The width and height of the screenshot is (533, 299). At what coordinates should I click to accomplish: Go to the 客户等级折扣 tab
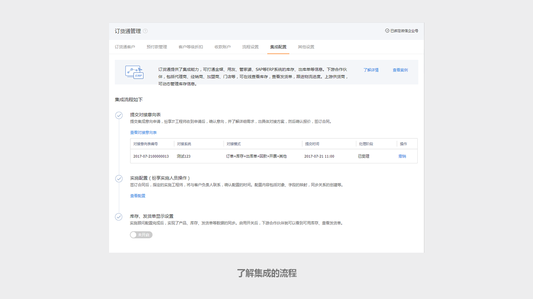[x=191, y=47]
